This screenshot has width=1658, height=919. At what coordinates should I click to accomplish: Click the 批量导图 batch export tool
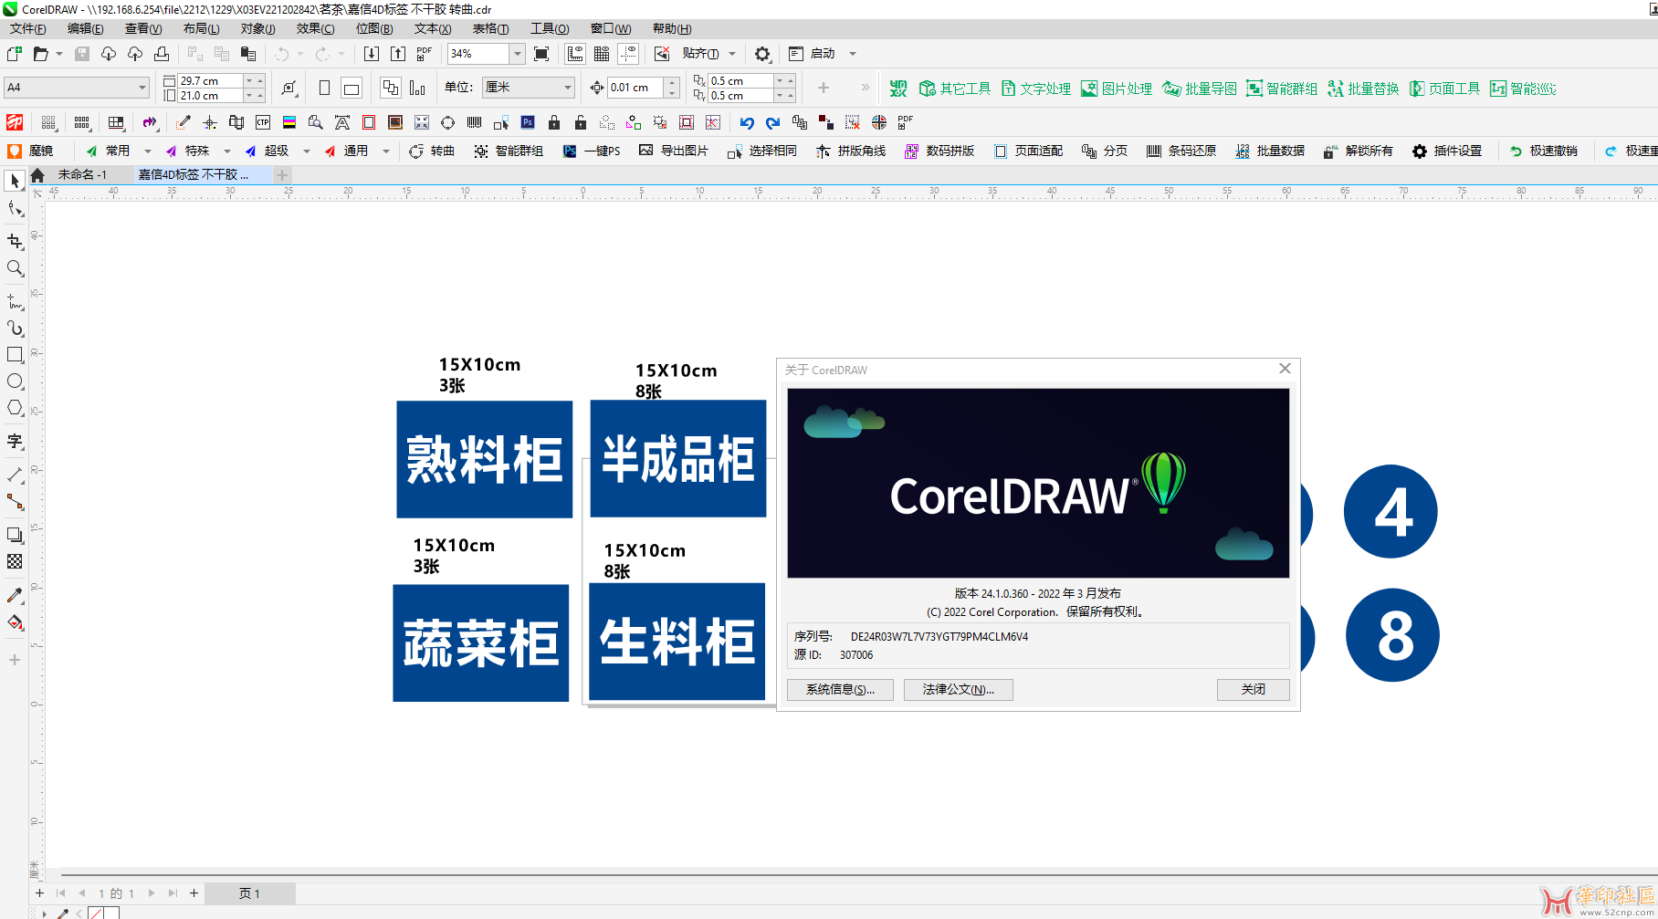click(x=1200, y=89)
